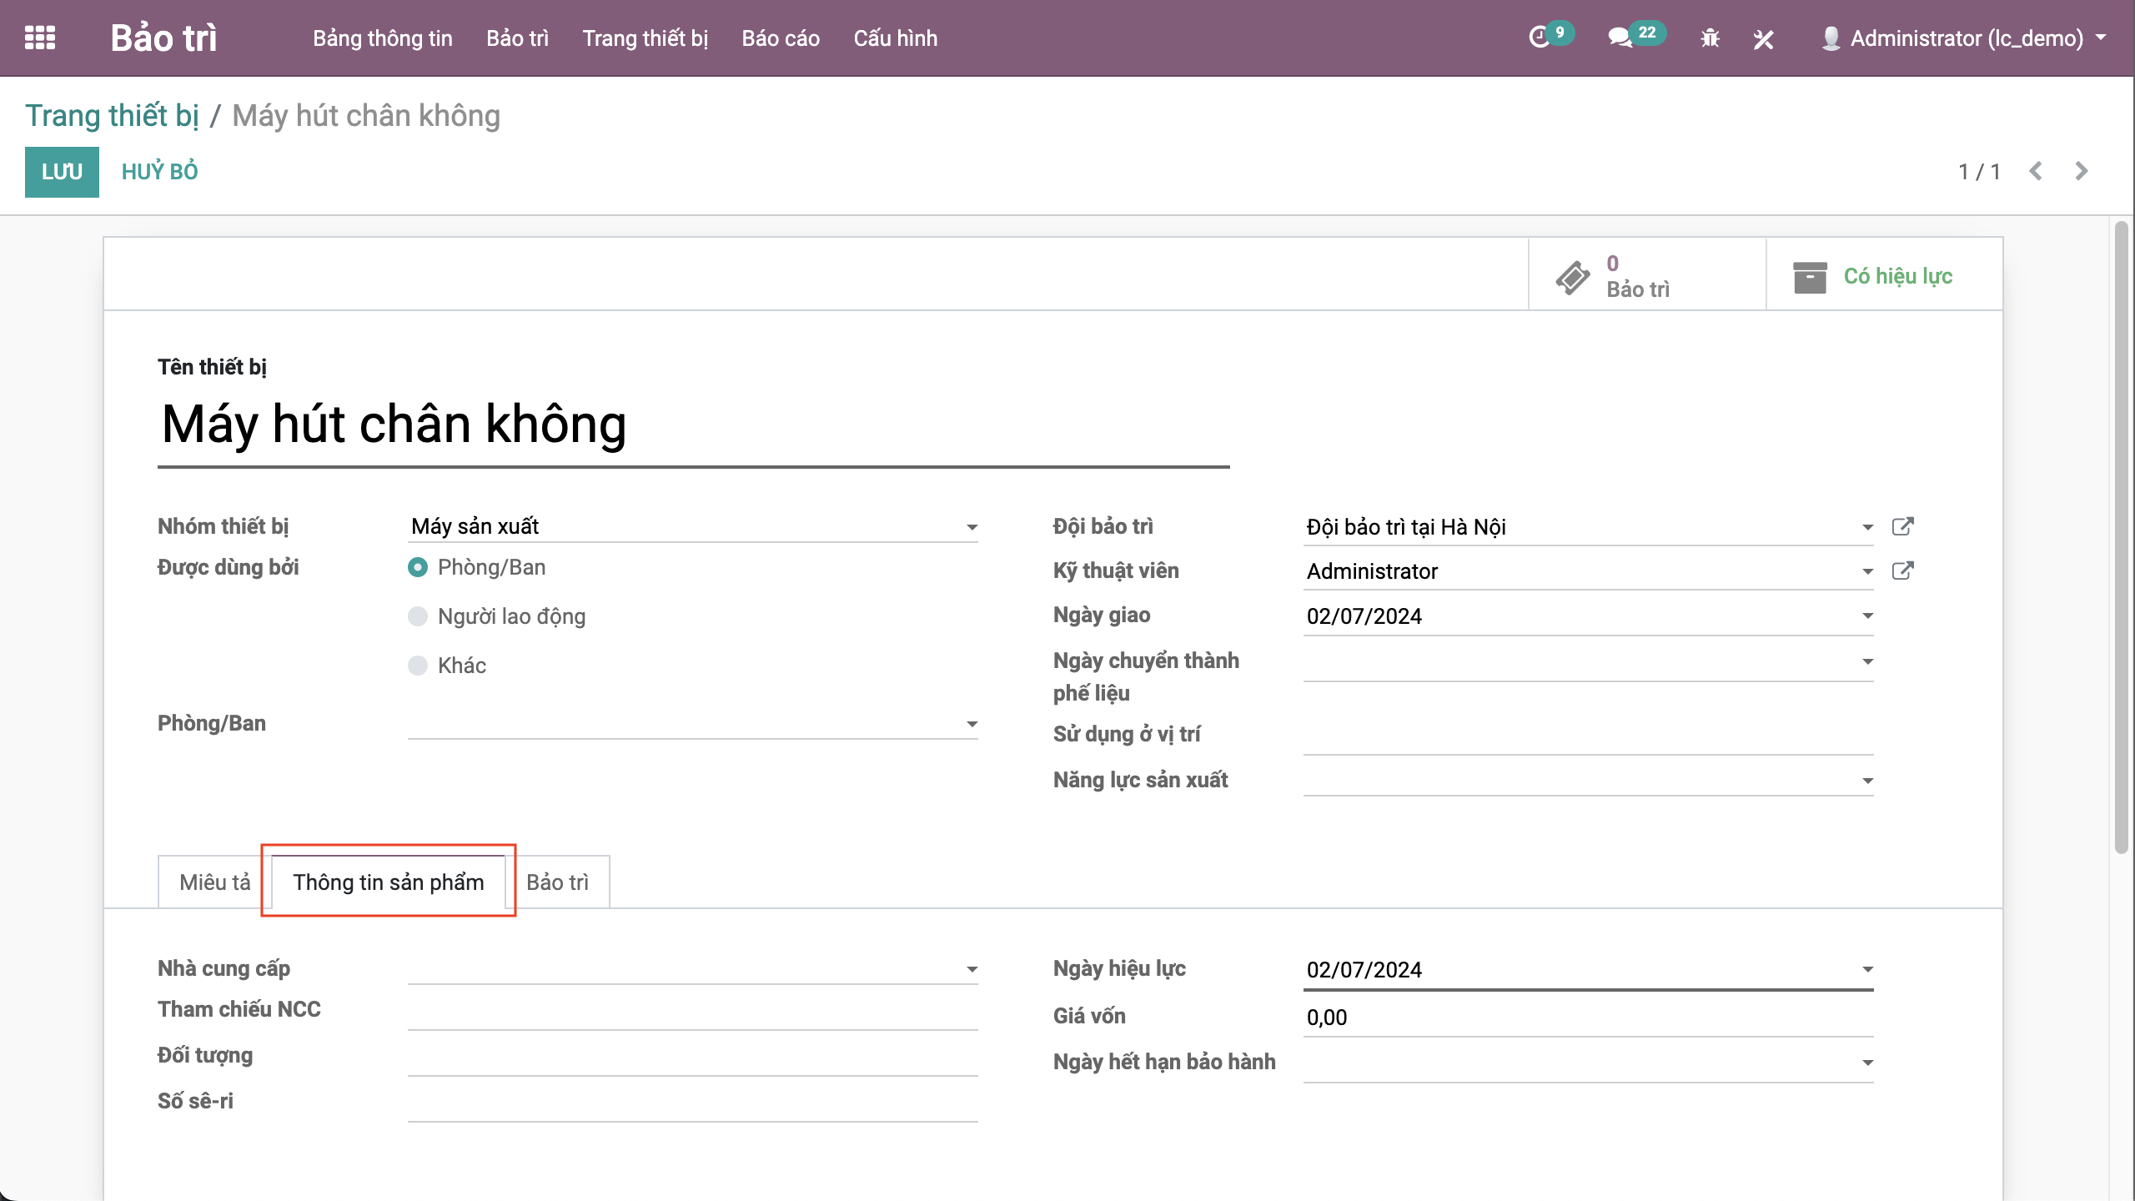Open the activities clock icon
2135x1201 pixels.
(x=1539, y=38)
